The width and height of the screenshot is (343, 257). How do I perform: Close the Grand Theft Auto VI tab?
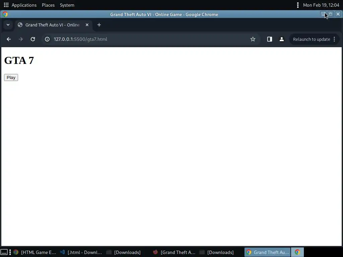click(87, 25)
